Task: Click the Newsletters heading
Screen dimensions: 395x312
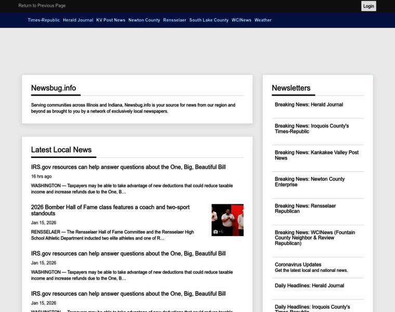Action: click(x=291, y=88)
